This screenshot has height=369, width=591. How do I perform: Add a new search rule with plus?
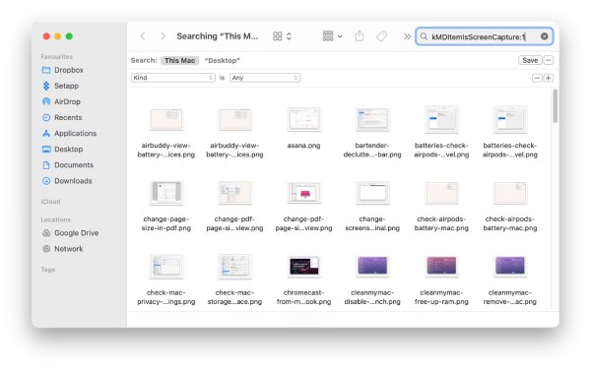pyautogui.click(x=549, y=78)
